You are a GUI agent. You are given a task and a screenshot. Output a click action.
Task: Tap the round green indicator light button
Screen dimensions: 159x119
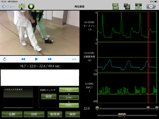tap(31, 6)
